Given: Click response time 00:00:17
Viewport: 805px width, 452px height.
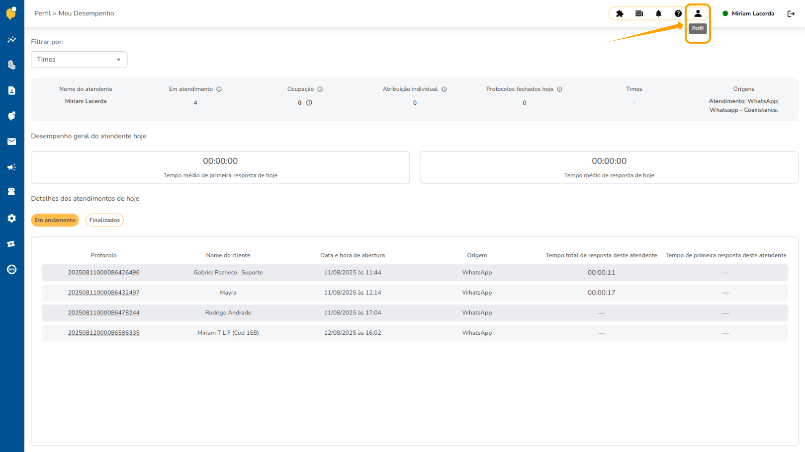Looking at the screenshot, I should tap(601, 293).
